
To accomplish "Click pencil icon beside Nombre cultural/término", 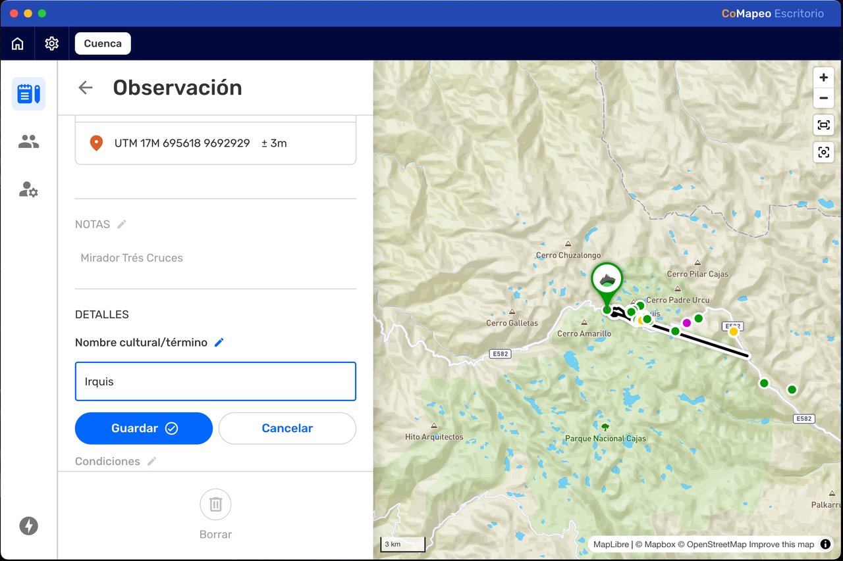I will click(x=219, y=342).
